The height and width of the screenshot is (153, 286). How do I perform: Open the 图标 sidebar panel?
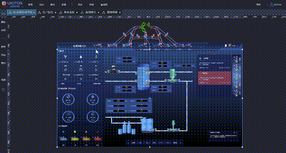coord(3,55)
